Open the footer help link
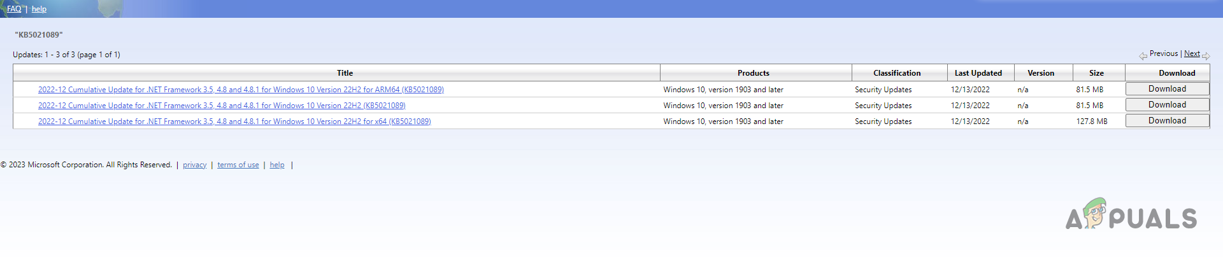The image size is (1223, 257). tap(277, 165)
